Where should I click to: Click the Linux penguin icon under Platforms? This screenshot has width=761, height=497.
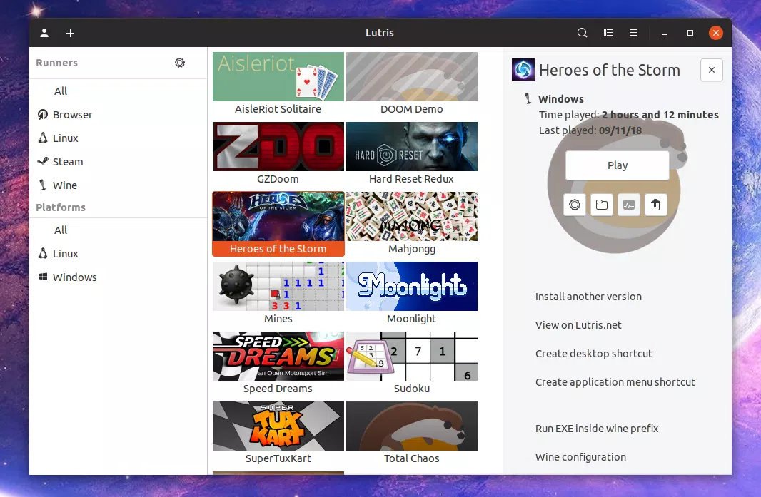point(43,253)
